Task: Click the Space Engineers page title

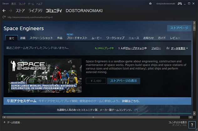Action: tap(23, 29)
